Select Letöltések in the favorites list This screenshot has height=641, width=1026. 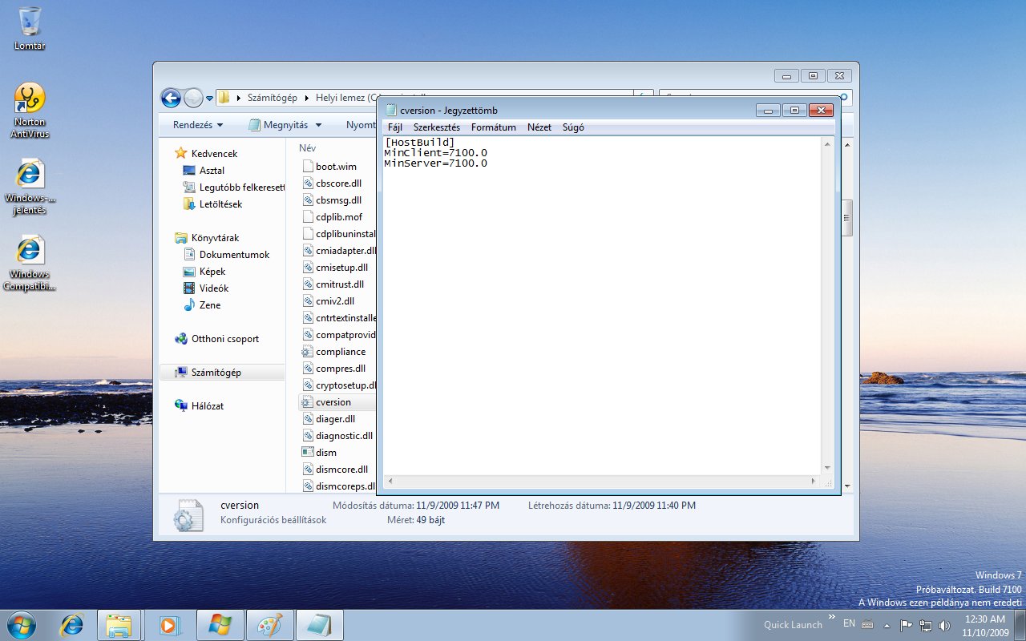(220, 204)
